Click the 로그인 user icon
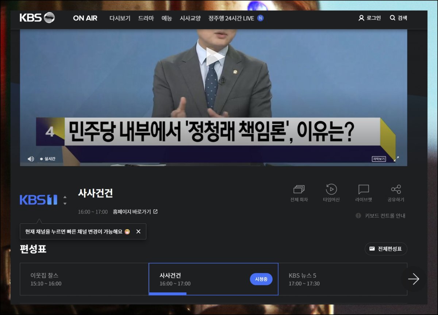This screenshot has width=438, height=315. (361, 18)
